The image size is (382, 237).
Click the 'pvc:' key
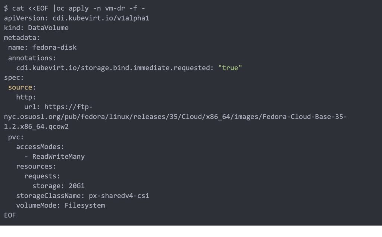pos(16,137)
